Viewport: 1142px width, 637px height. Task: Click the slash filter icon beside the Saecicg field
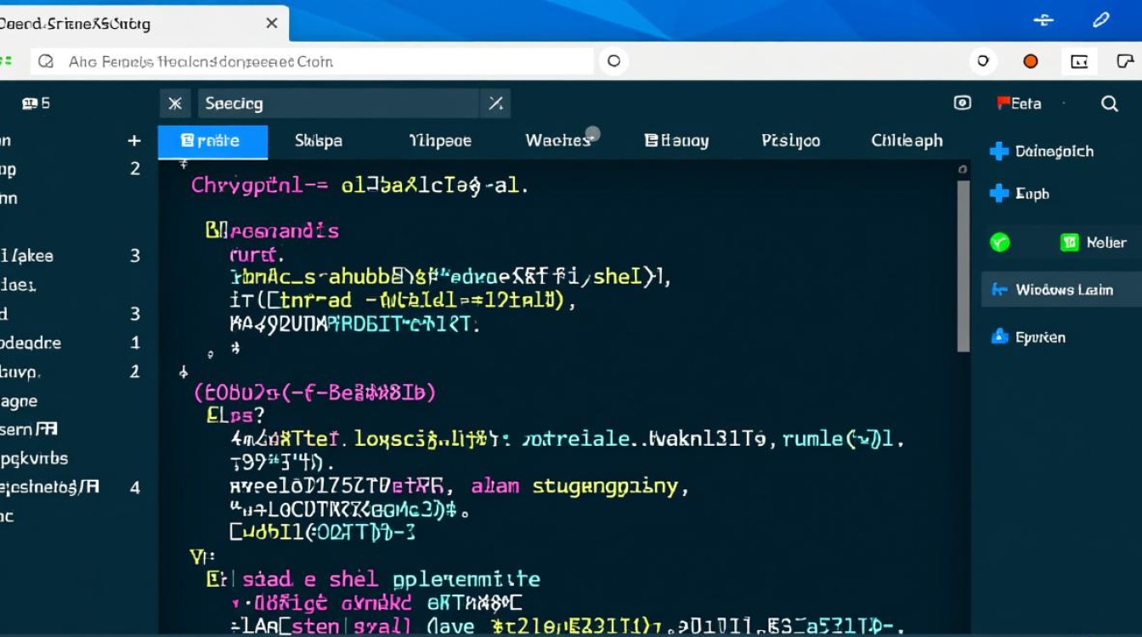pyautogui.click(x=495, y=103)
